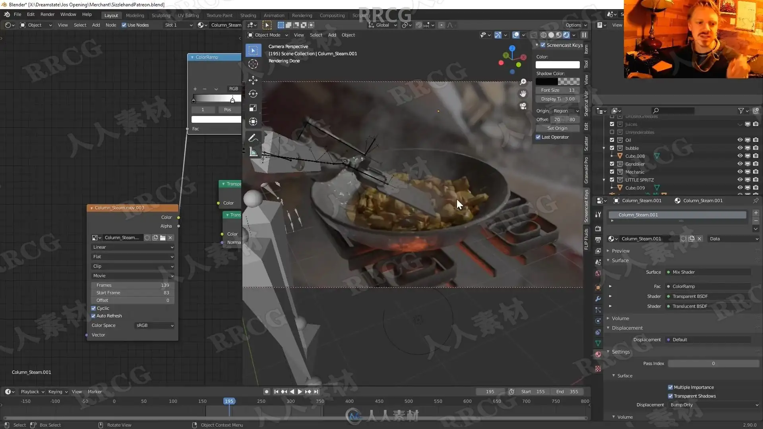The image size is (763, 429).
Task: Open the Modifiers wrench properties tab
Action: [598, 299]
